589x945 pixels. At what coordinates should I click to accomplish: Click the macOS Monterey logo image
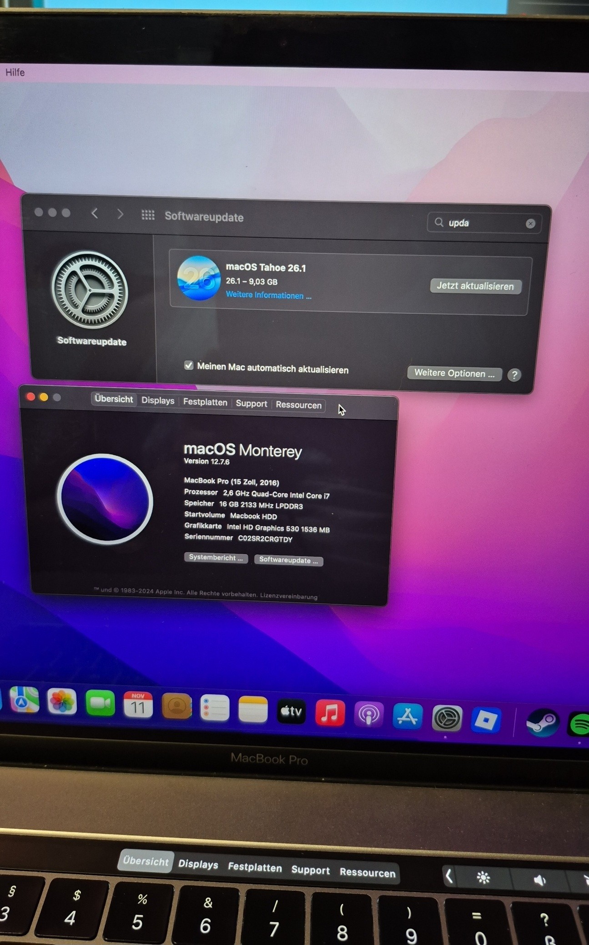(x=105, y=499)
